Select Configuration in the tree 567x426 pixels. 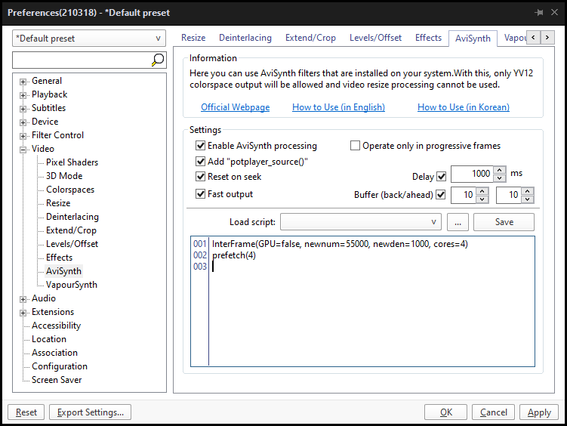click(x=60, y=366)
